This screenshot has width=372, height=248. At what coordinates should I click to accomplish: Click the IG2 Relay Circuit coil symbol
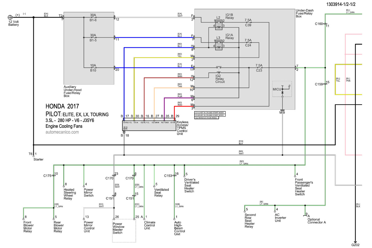219,72
